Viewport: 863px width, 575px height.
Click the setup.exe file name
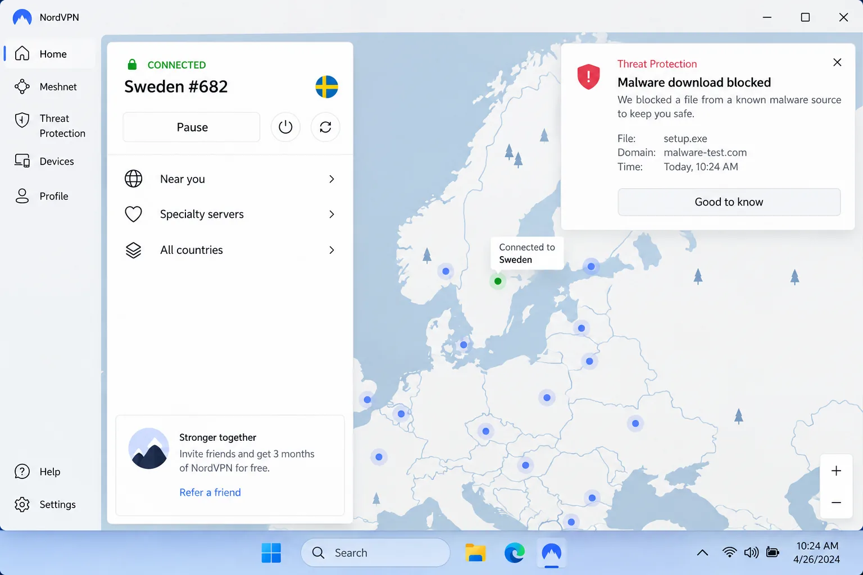point(685,138)
